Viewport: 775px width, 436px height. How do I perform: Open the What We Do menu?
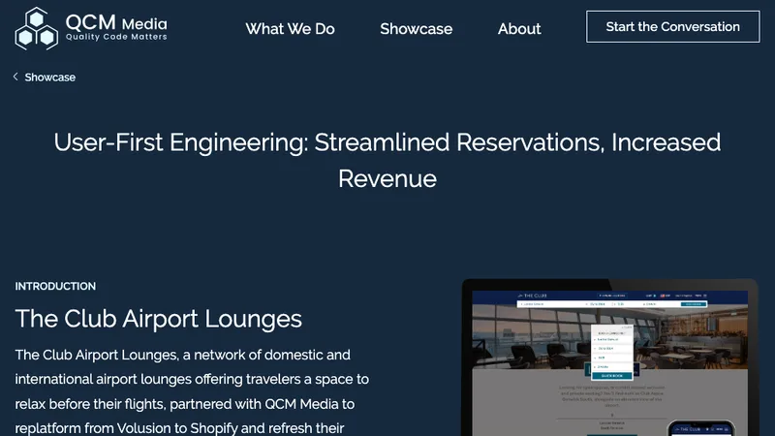290,29
